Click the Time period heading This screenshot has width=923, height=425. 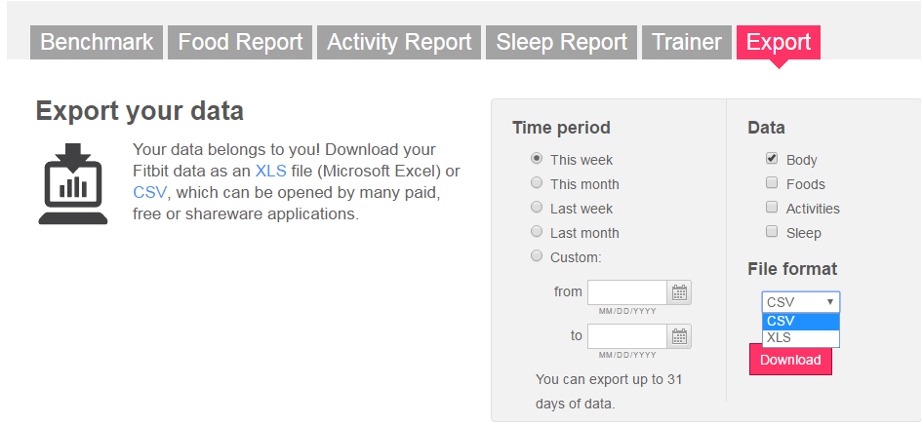[x=561, y=128]
